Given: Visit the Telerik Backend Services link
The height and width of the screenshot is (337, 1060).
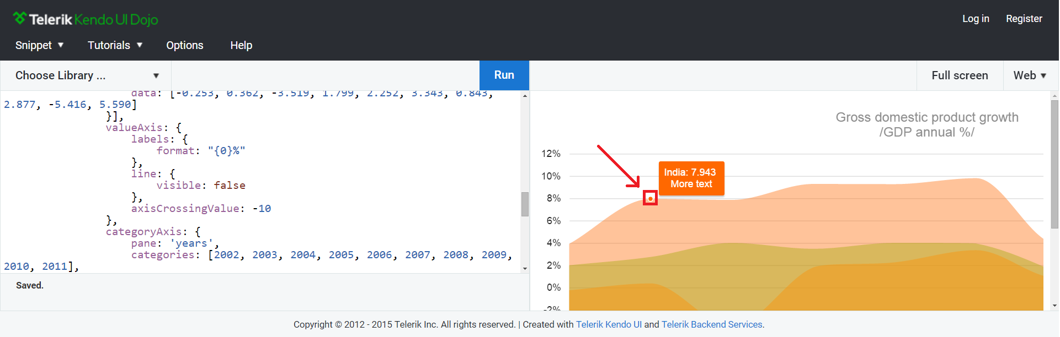Looking at the screenshot, I should coord(712,324).
